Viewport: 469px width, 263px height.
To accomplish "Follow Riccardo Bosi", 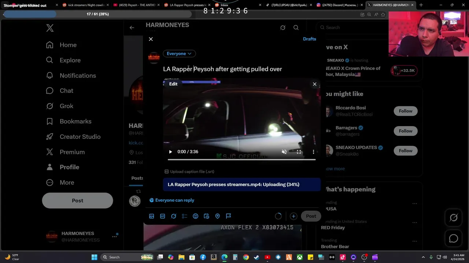I will pos(406,111).
